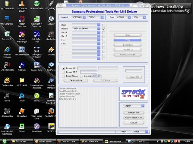
Task: Launch Yahoo! Messenger desktop icon
Action: [22, 37]
